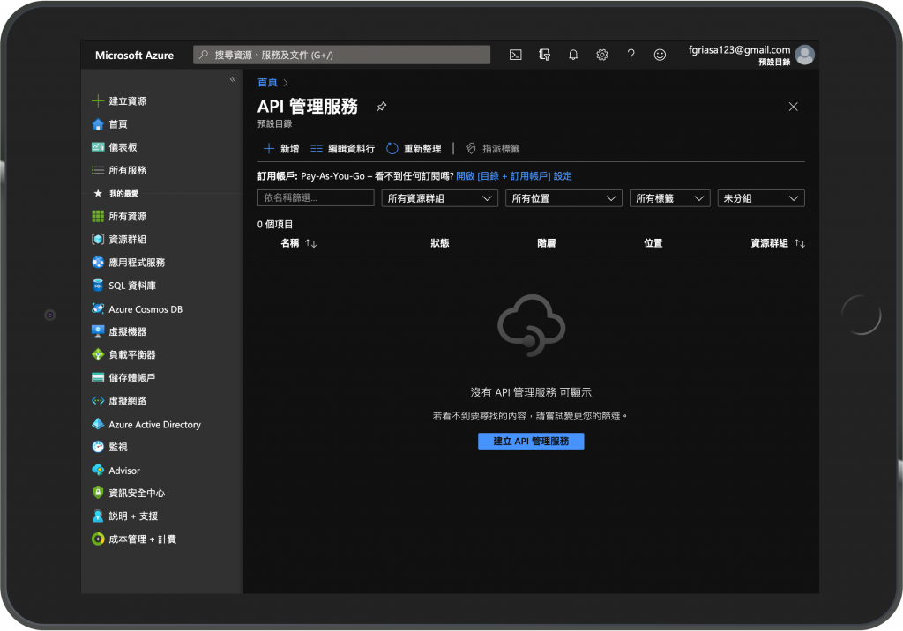Open 說明 + 支援 icon in the sidebar
This screenshot has height=631, width=903.
point(98,516)
